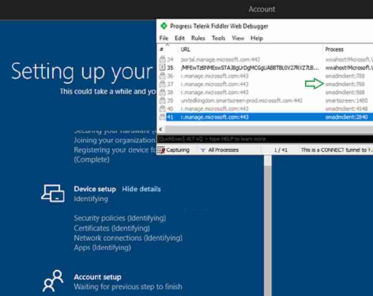
Task: Click the omadmclient:2840 process cell
Action: tap(346, 117)
